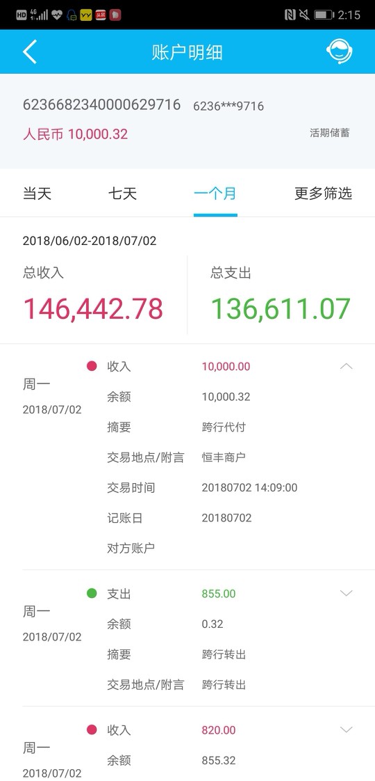Go back using the header arrow

tap(30, 52)
